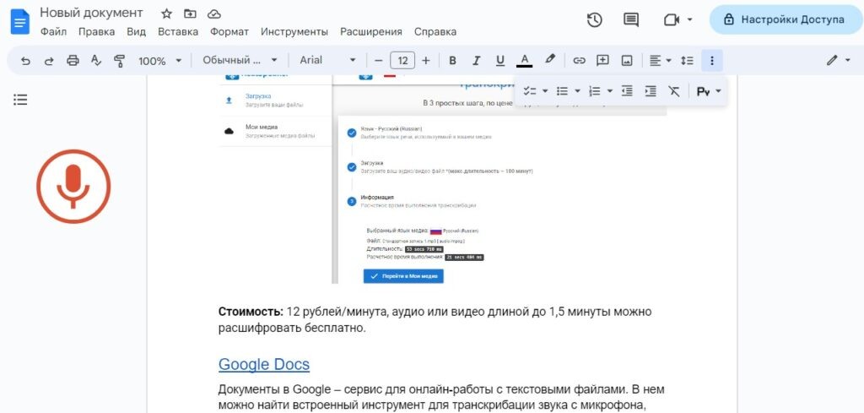This screenshot has height=413, width=864.
Task: Open the Google Docs heading link
Action: tap(264, 364)
